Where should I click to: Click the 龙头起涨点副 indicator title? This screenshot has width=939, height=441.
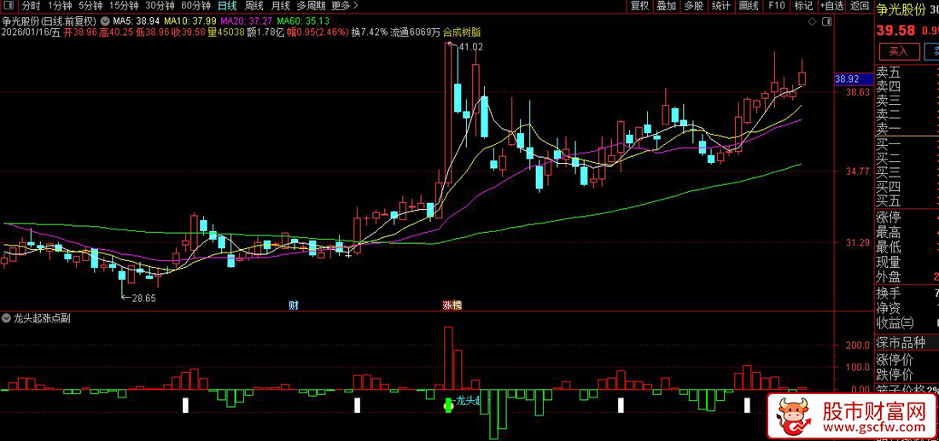pos(42,317)
